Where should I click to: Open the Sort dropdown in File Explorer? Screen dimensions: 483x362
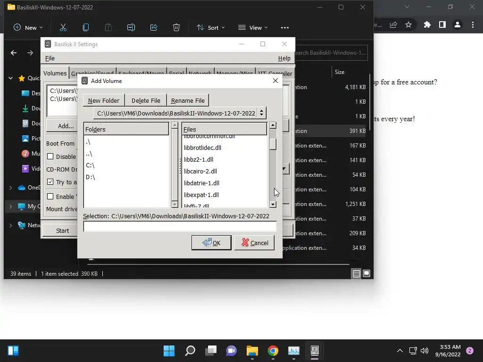211,27
